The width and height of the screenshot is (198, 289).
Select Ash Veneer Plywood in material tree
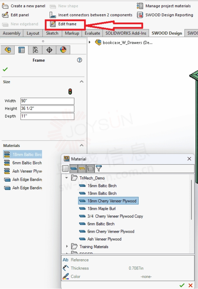click(101, 239)
